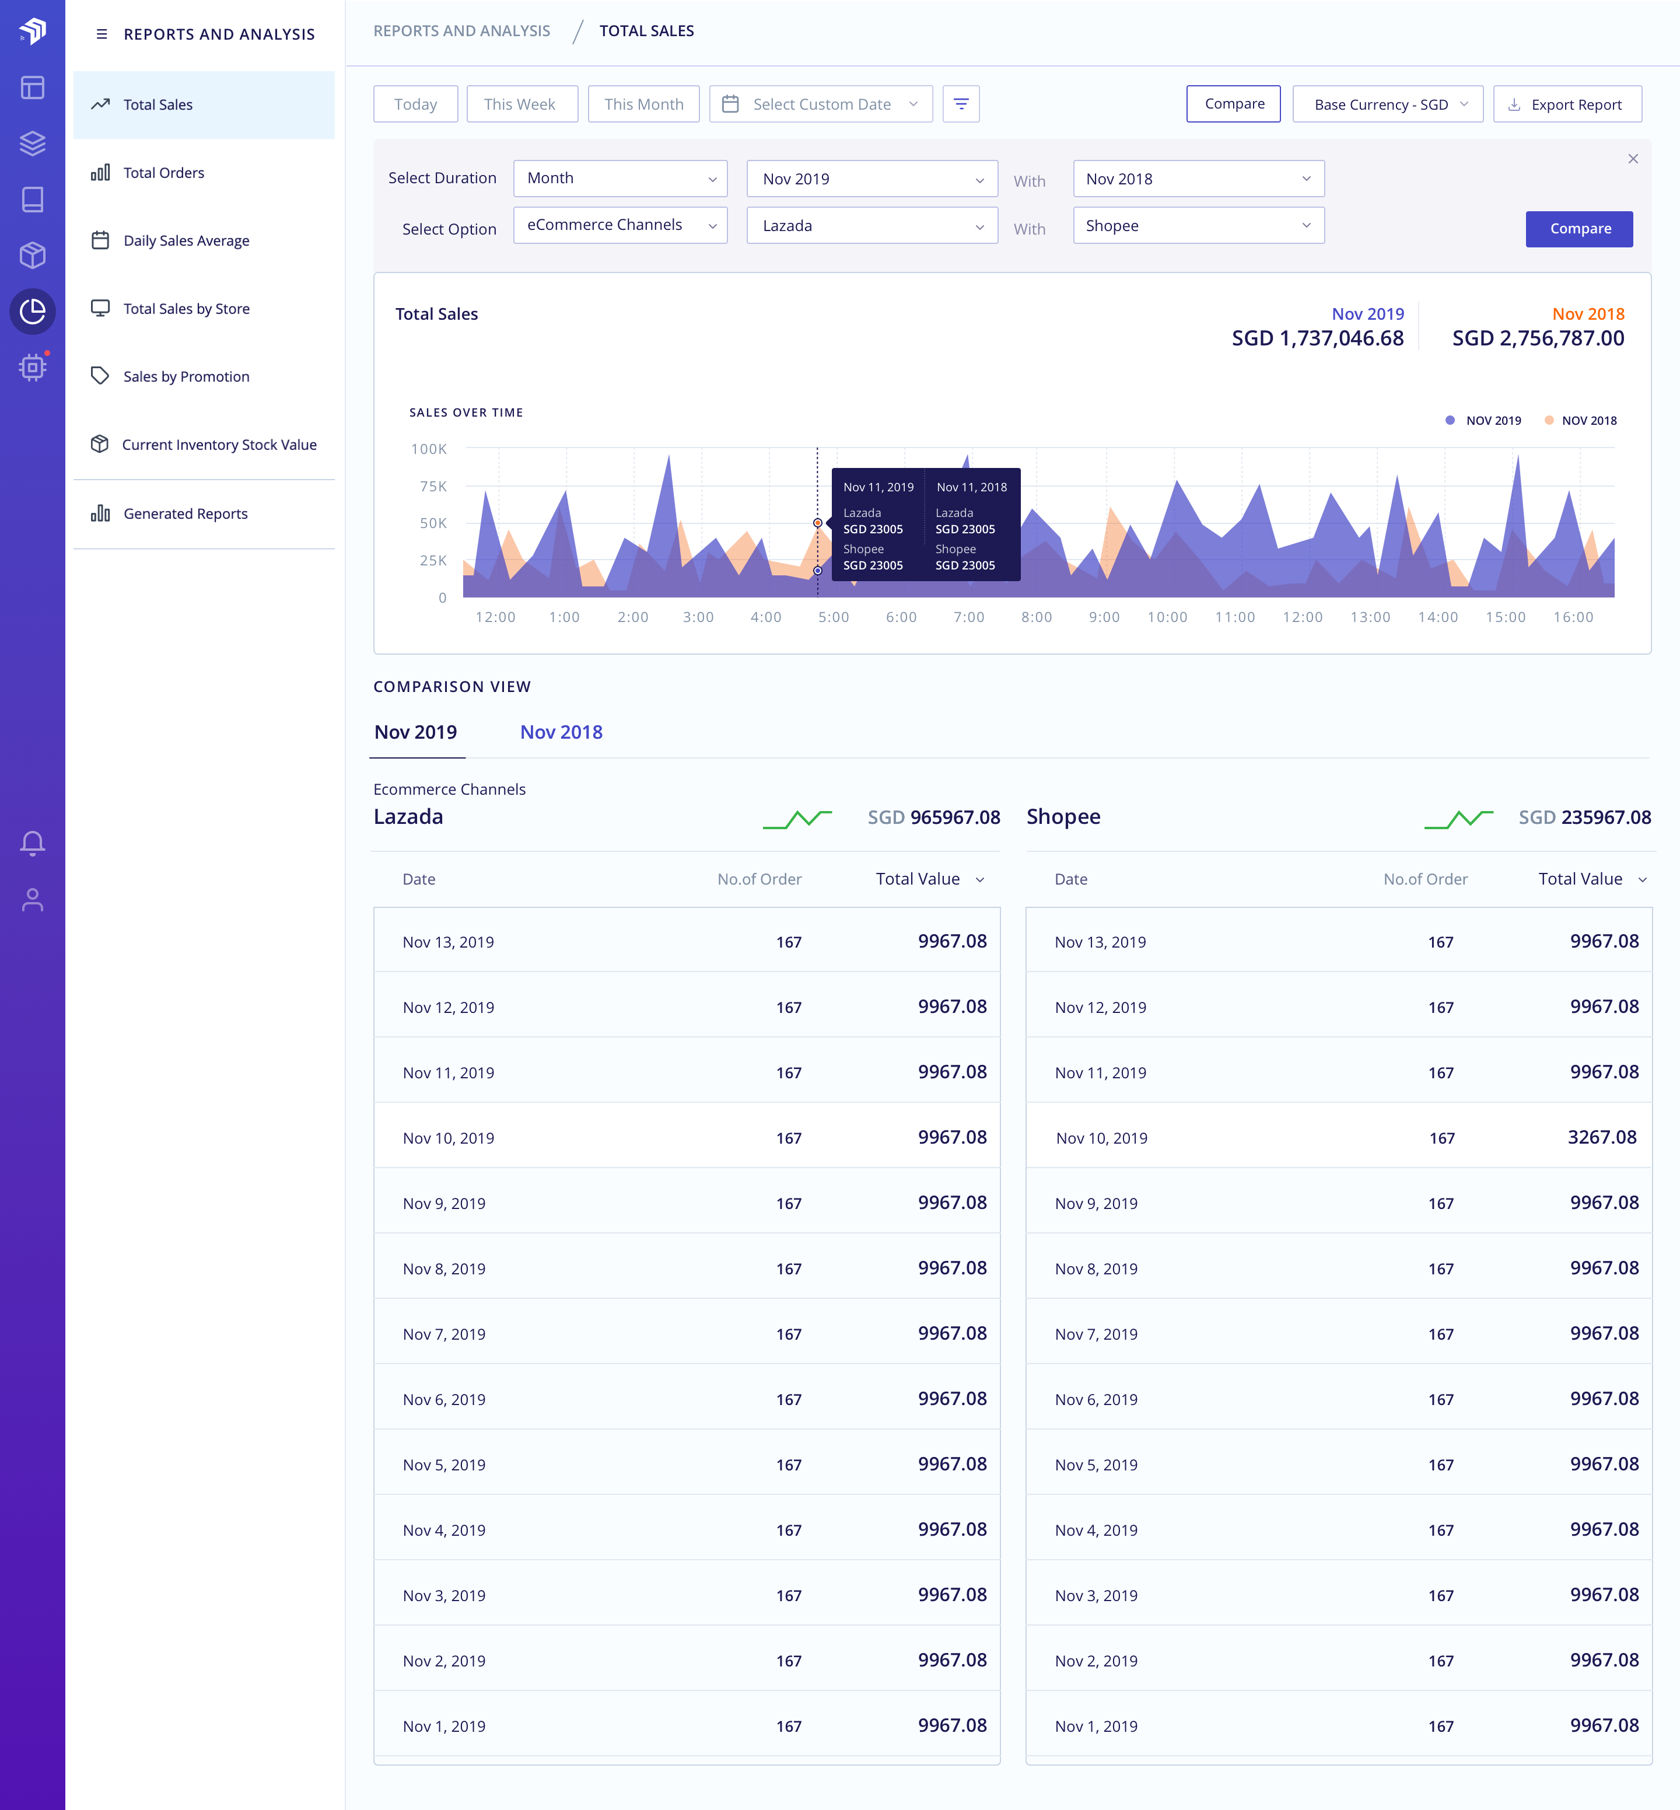Open the chip integrations icon with red dot

(x=33, y=368)
